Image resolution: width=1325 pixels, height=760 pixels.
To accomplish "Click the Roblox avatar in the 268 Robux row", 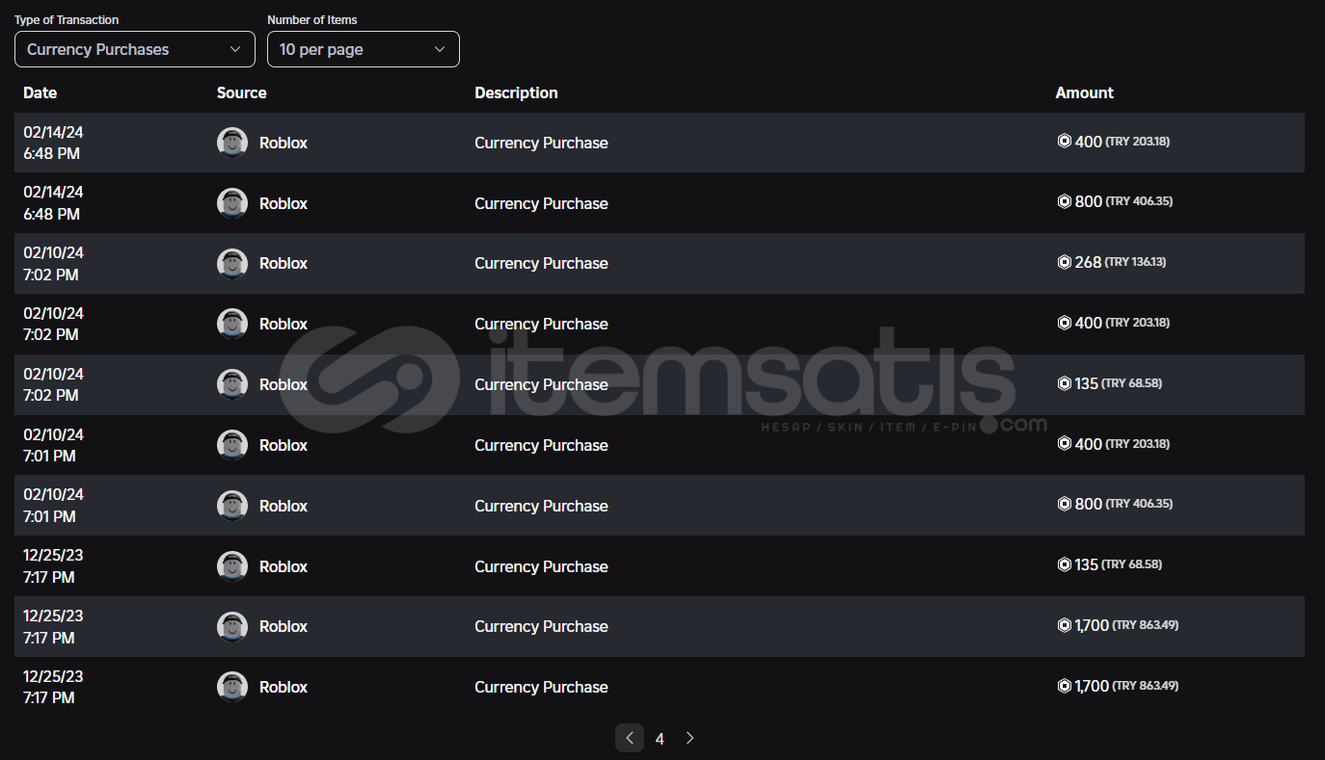I will coord(232,263).
